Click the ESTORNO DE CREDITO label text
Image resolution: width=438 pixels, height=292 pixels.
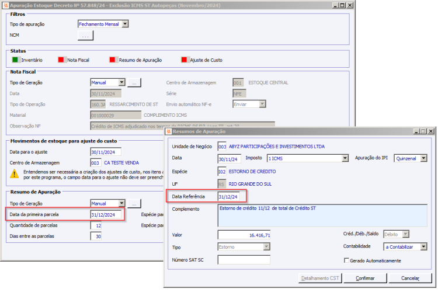[252, 172]
